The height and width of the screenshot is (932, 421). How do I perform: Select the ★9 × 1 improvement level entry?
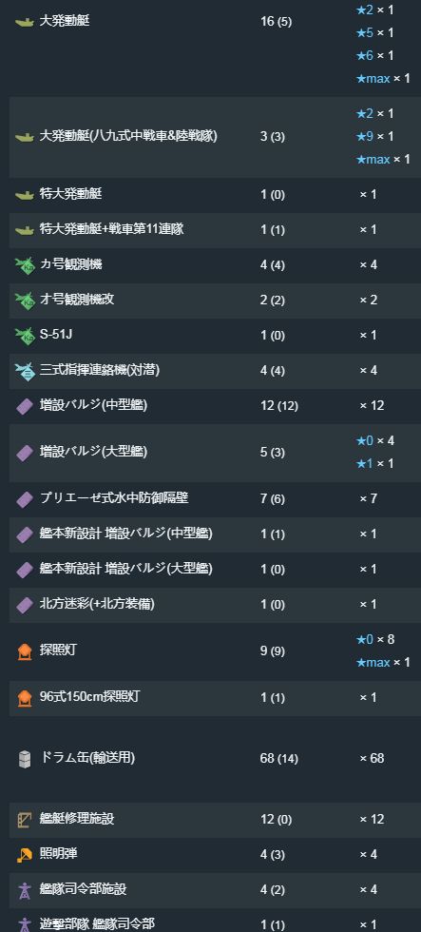374,137
